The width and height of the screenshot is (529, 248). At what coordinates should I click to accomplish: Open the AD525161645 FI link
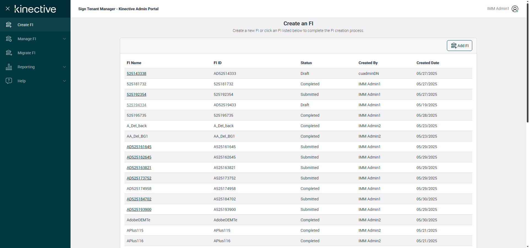coord(139,147)
